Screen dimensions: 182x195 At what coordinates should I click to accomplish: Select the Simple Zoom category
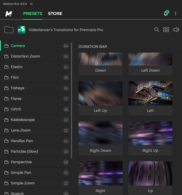tap(35, 183)
